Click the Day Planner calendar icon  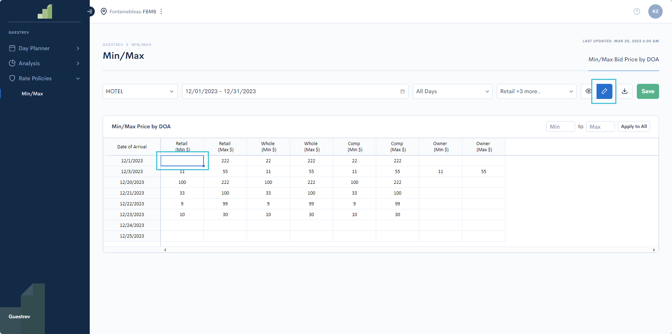coord(12,48)
